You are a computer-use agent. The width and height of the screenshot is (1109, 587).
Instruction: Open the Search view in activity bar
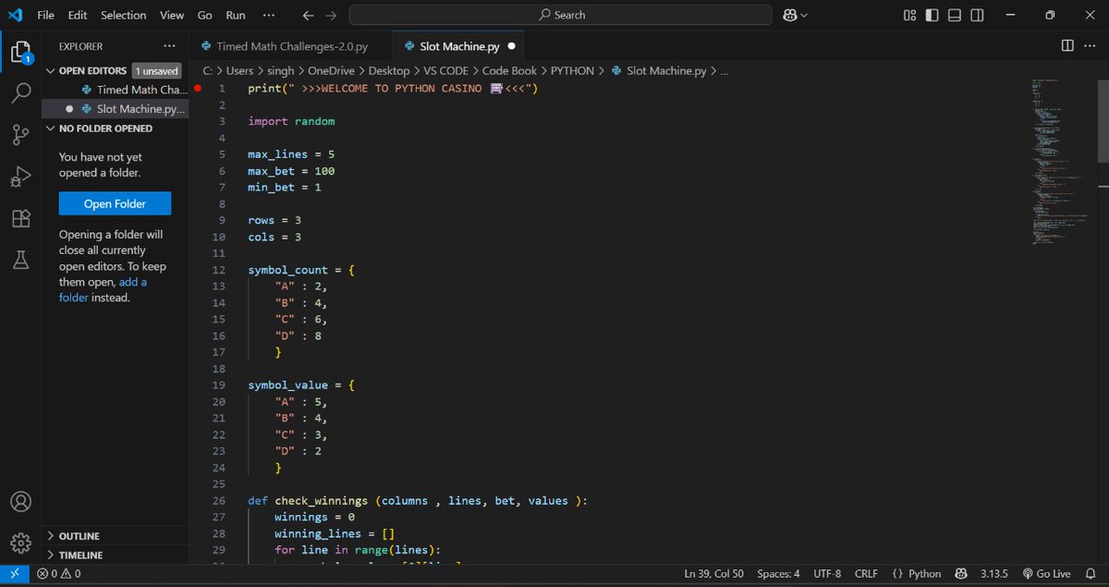click(x=21, y=93)
